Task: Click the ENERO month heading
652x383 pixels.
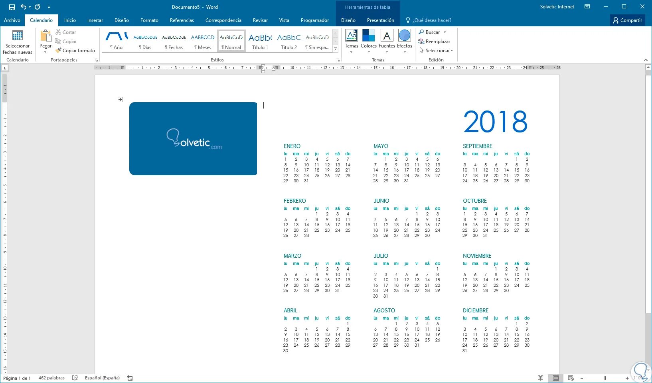Action: [x=292, y=146]
